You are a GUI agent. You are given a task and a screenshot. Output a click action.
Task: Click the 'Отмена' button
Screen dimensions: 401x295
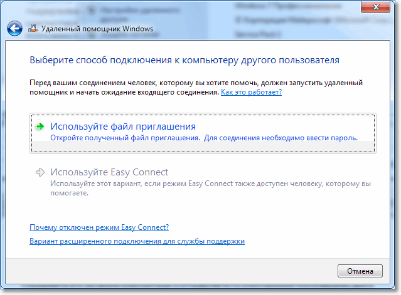coord(360,271)
